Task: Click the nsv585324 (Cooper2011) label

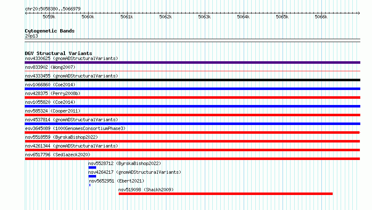Action: [x=53, y=111]
